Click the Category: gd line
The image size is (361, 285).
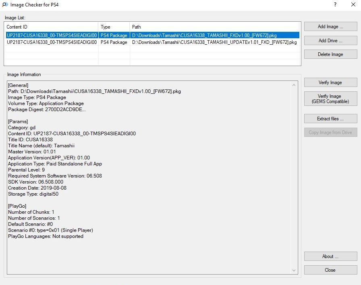click(x=22, y=128)
